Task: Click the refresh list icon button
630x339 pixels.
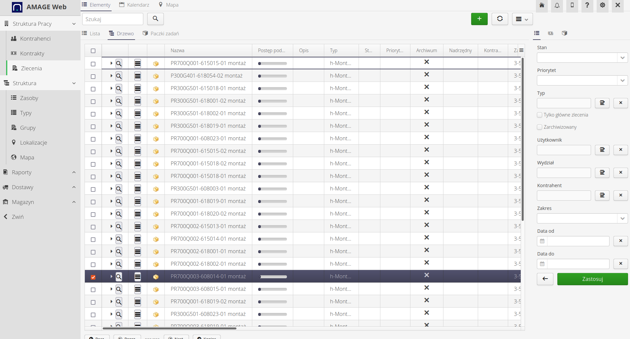Action: (500, 19)
